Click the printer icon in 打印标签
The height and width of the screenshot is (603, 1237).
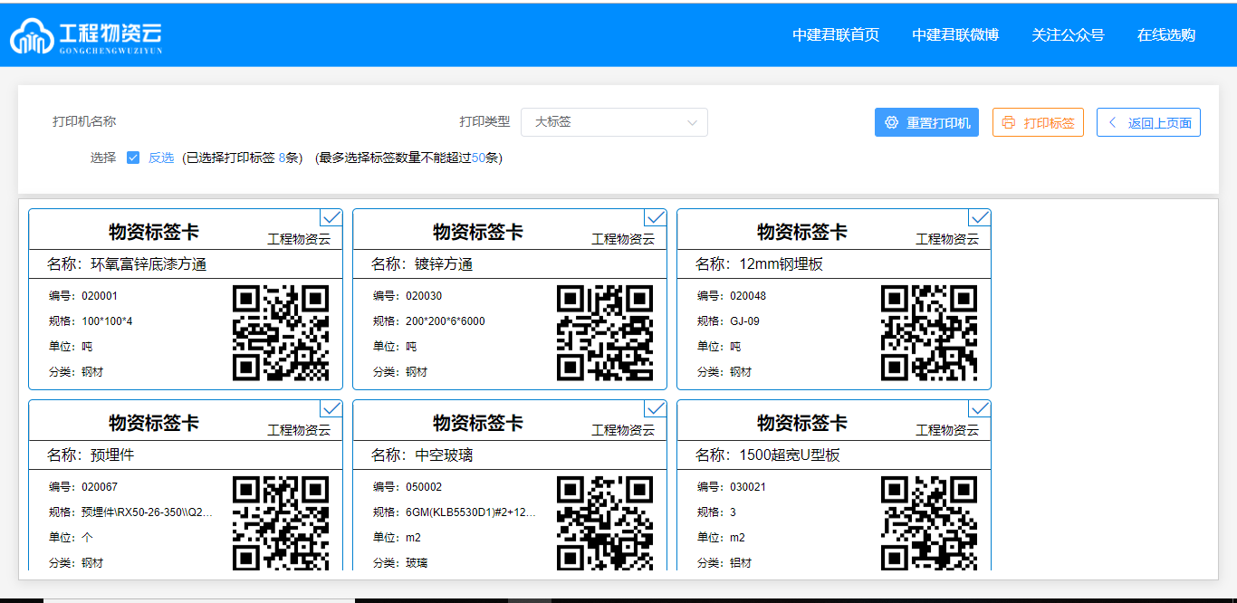click(x=1009, y=122)
